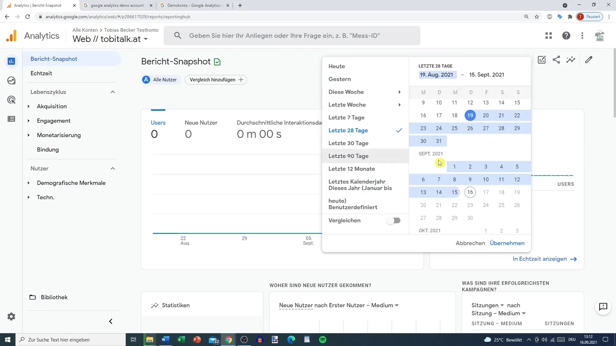
Task: Click the customize report icon
Action: point(542,60)
